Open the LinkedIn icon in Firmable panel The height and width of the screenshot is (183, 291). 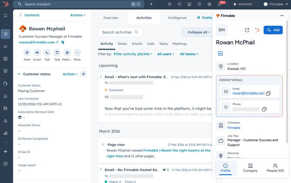point(220,53)
